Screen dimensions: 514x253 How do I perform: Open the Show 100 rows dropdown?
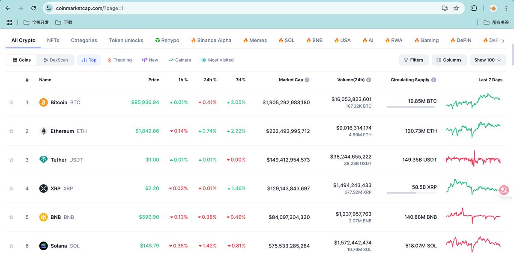pyautogui.click(x=487, y=60)
